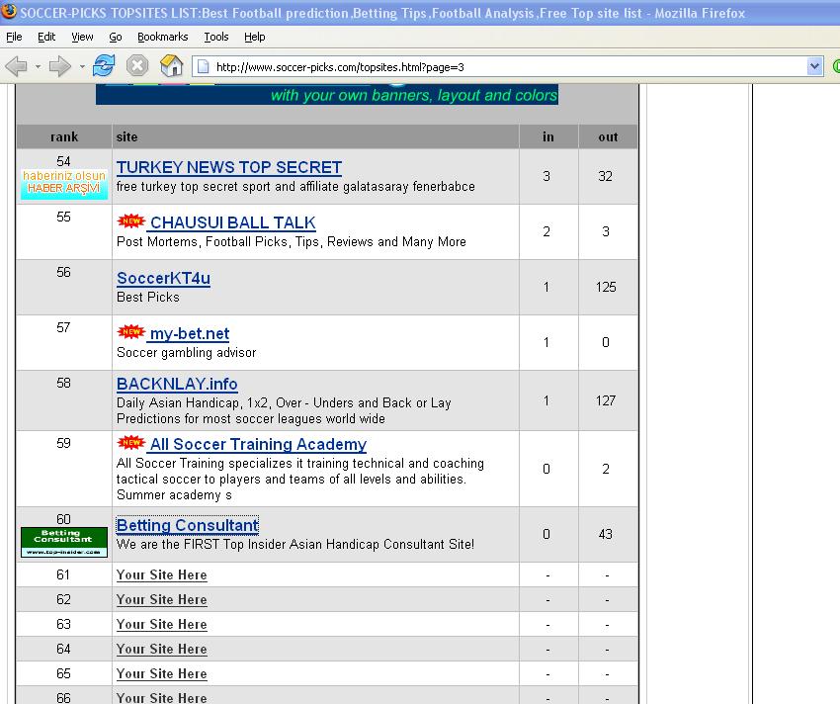Click inside the URL address field

tap(494, 67)
